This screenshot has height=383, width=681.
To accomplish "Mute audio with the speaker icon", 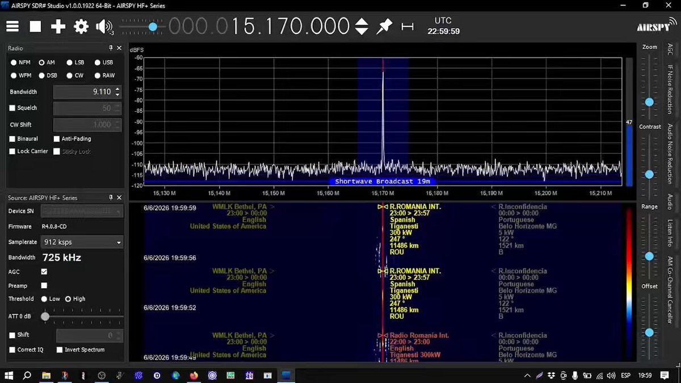I will [104, 26].
